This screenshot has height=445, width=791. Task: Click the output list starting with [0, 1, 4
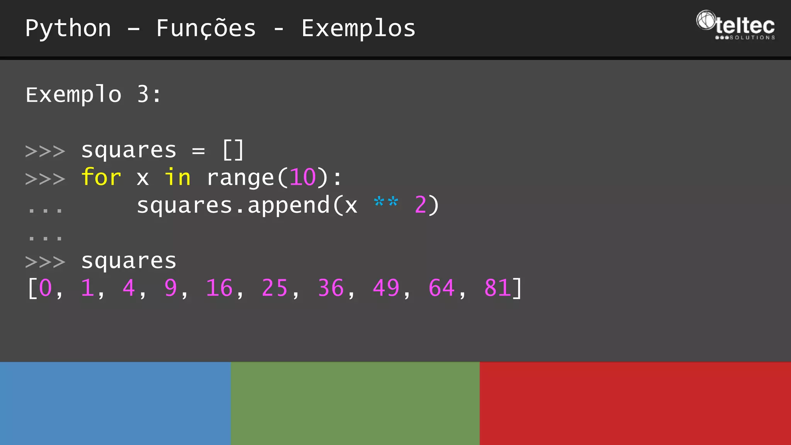275,288
